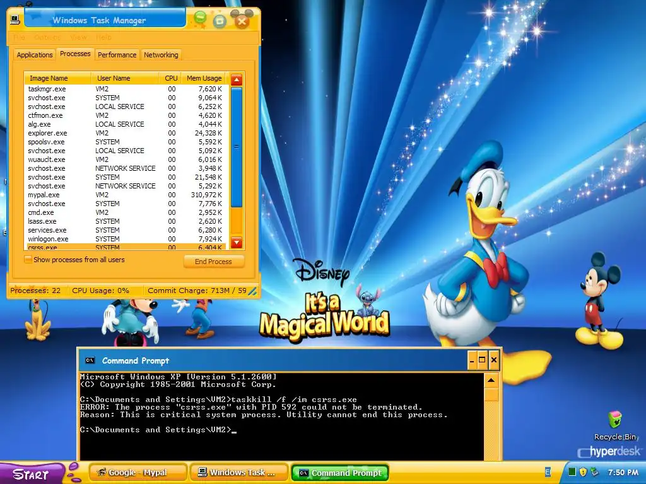Close the Command Prompt window
Image resolution: width=646 pixels, height=484 pixels.
[493, 360]
